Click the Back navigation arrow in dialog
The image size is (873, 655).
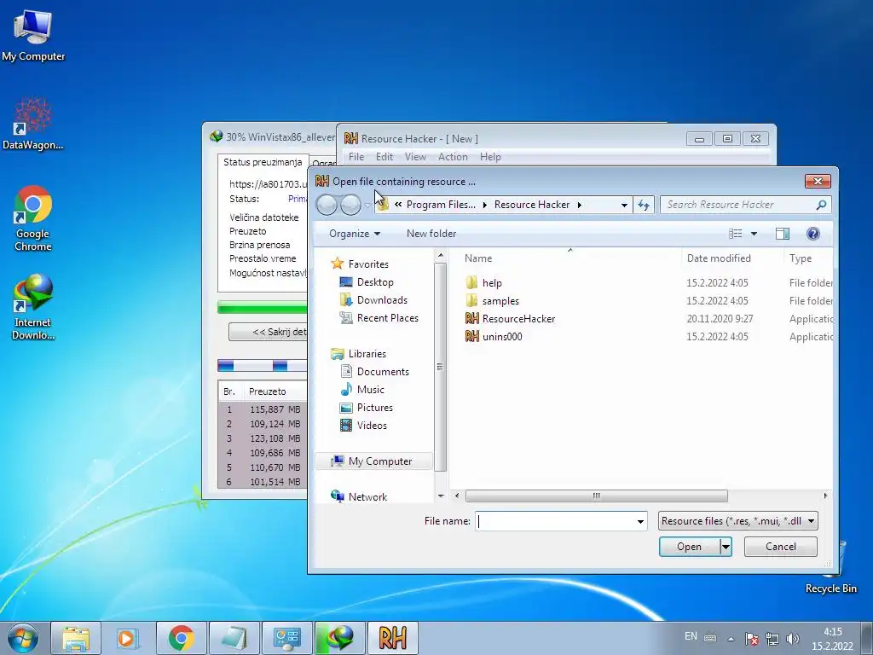pyautogui.click(x=327, y=205)
